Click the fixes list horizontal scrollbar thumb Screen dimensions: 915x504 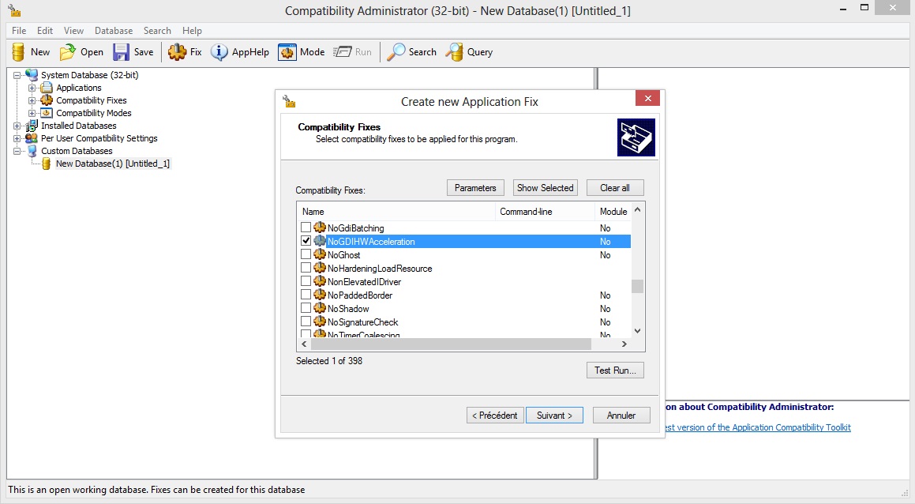(451, 344)
